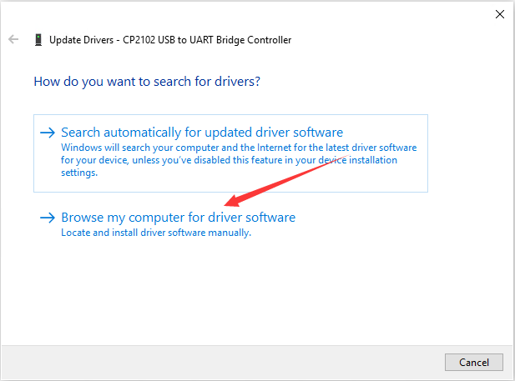This screenshot has height=381, width=515.
Task: Select Browse my computer for driver software
Action: click(x=179, y=218)
